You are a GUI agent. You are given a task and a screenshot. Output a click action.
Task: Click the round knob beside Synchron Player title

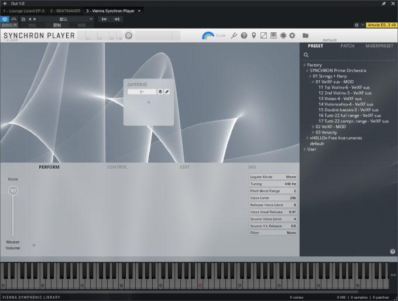point(129,36)
